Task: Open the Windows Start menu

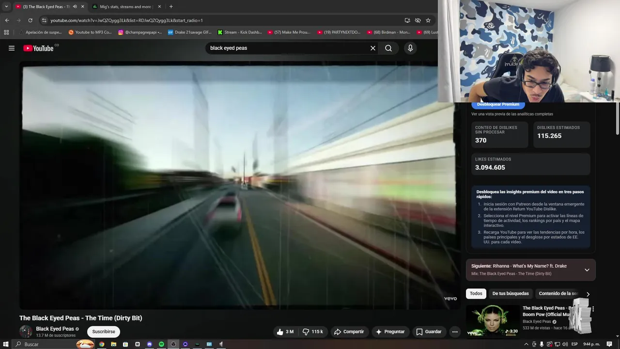Action: [6, 344]
